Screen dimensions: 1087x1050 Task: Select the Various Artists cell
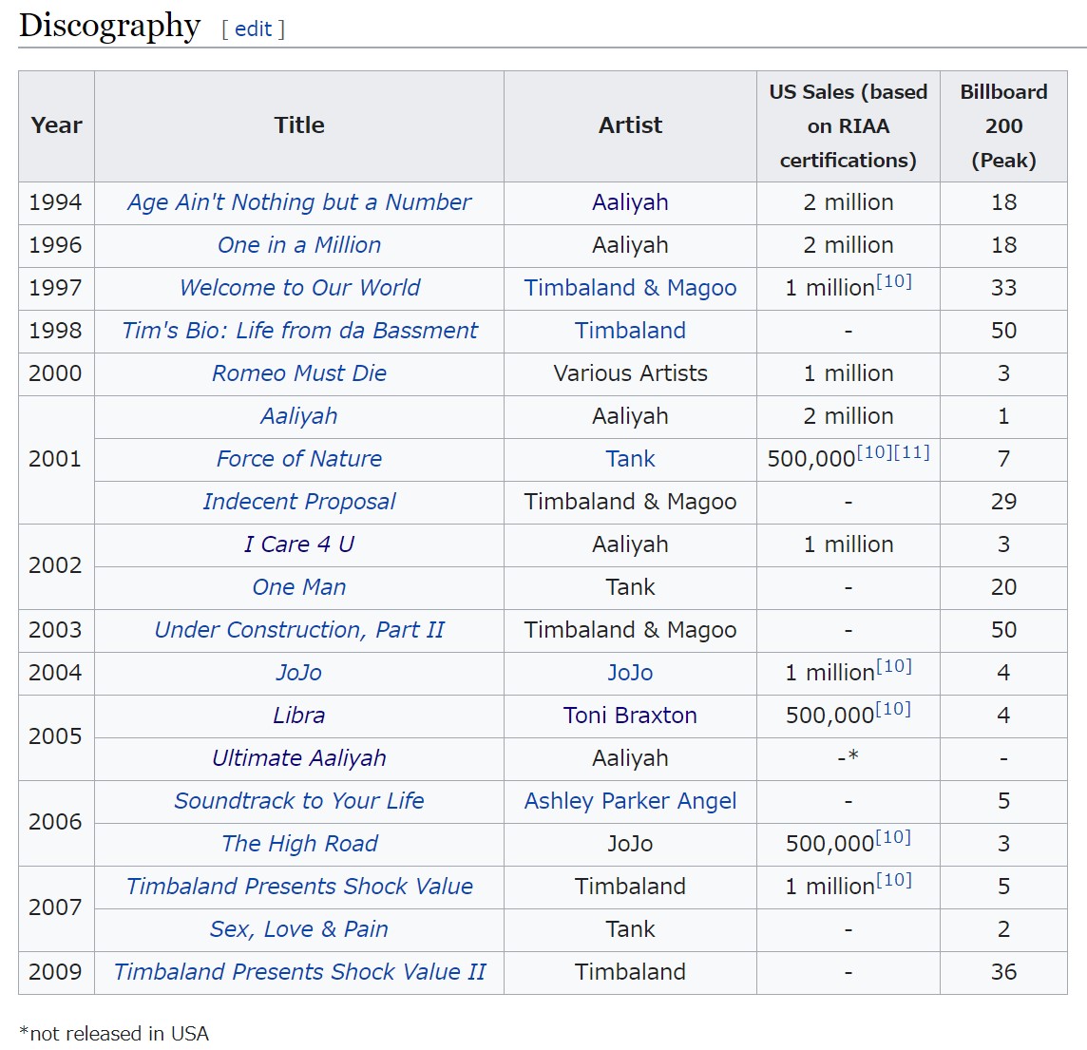pyautogui.click(x=630, y=374)
